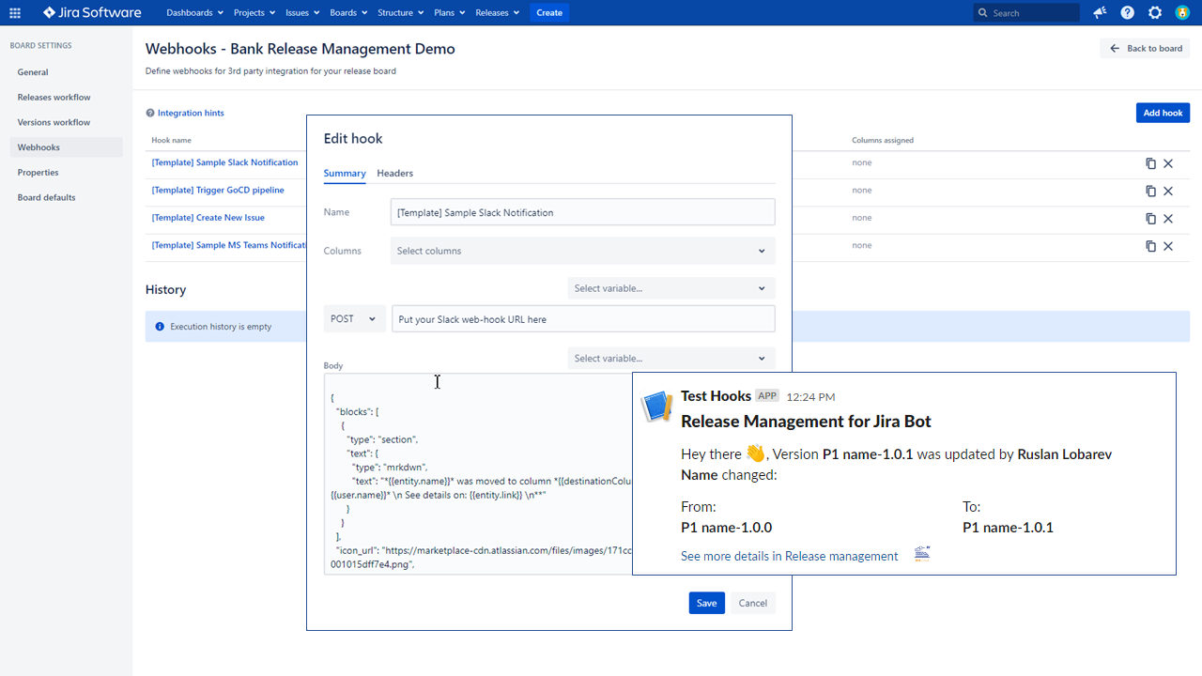
Task: Open Jira settings gear icon
Action: (1155, 13)
